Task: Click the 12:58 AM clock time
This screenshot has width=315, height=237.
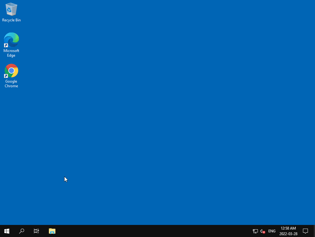Action: tap(288, 228)
